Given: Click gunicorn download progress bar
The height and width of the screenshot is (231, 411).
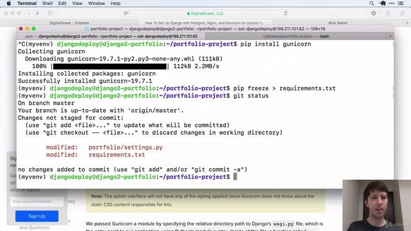Looking at the screenshot, I should click(x=110, y=66).
